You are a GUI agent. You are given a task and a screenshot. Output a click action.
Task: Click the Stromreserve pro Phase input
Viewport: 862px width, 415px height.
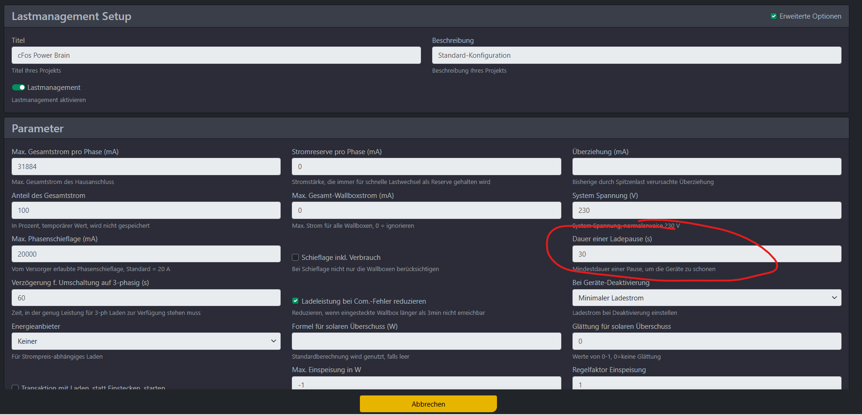pos(426,167)
